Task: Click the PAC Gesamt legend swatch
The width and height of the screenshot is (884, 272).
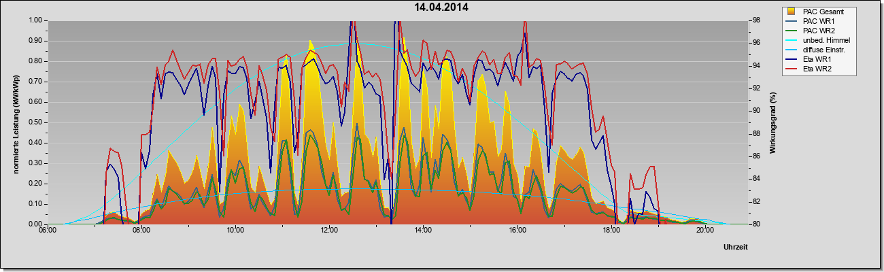Action: [792, 12]
